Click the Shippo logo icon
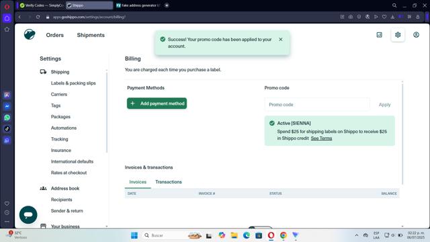 click(x=30, y=34)
